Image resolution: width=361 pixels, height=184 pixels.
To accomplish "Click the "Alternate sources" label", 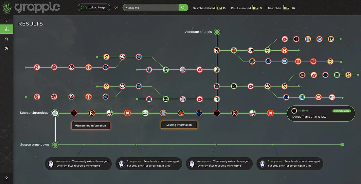I will point(198,32).
